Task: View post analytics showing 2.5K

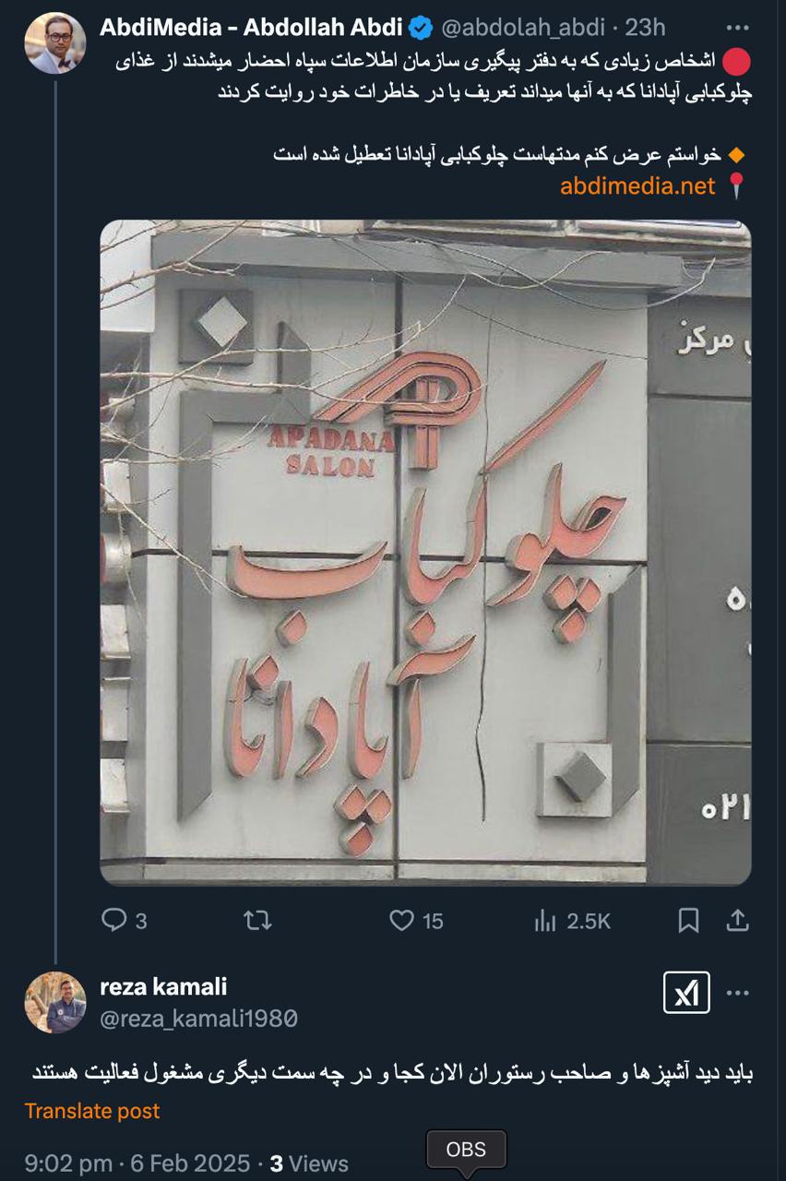Action: point(572,920)
